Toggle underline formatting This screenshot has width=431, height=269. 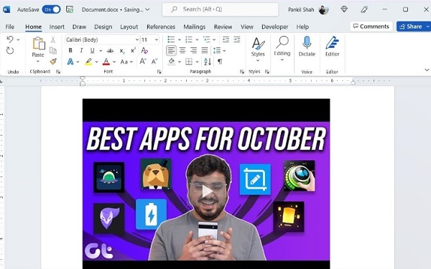point(93,50)
